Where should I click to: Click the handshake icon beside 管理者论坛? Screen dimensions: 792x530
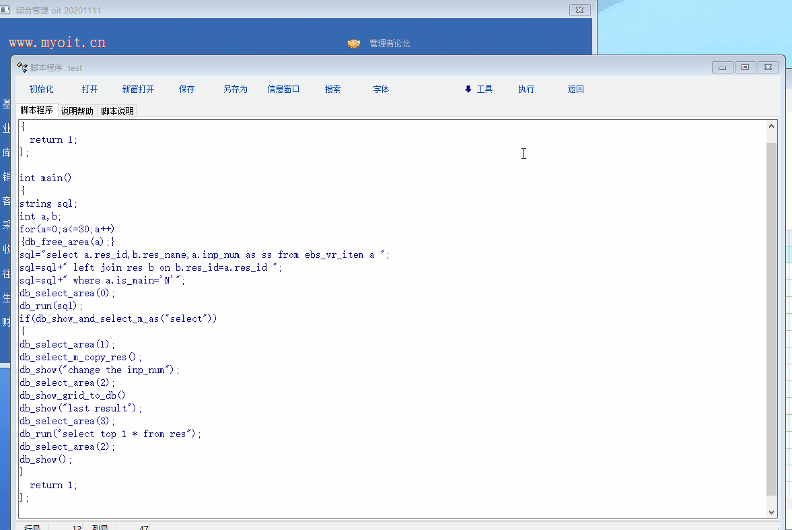[x=354, y=44]
